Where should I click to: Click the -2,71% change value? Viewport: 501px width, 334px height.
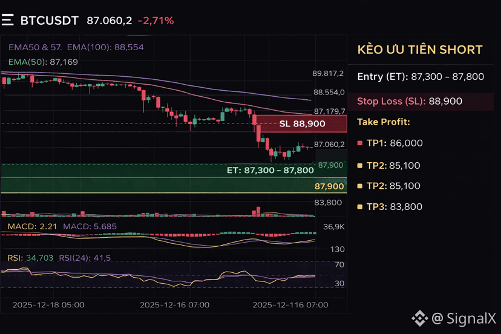[156, 21]
